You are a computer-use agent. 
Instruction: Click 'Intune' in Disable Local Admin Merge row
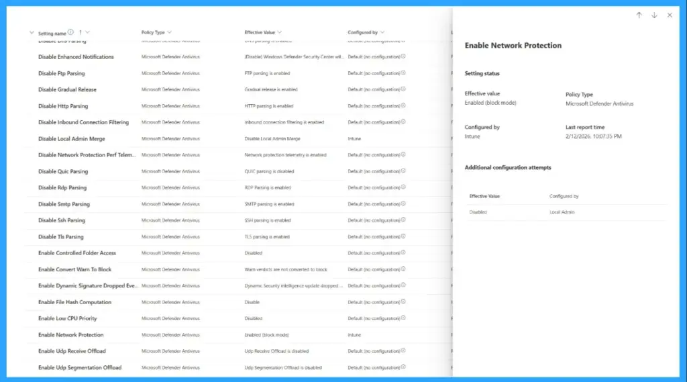pos(354,138)
